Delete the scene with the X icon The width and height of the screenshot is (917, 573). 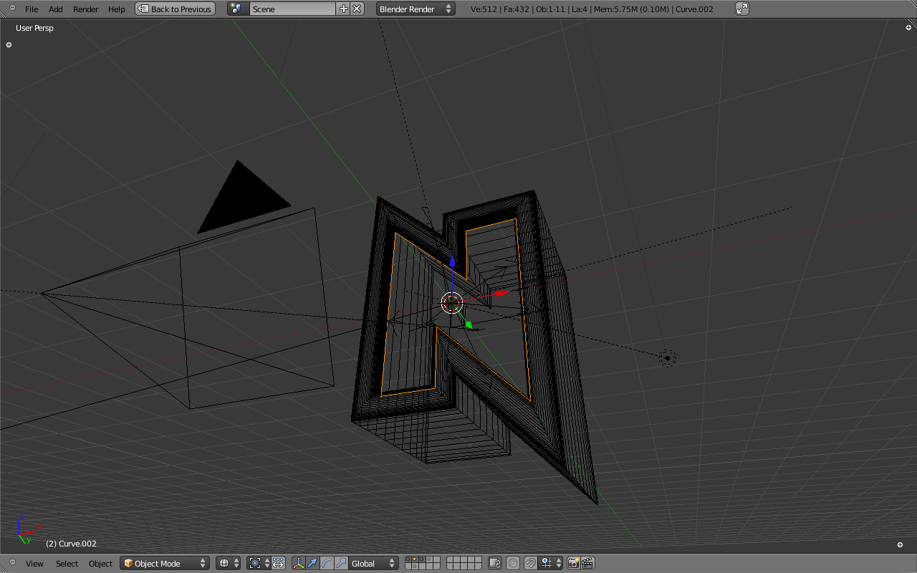pos(357,9)
